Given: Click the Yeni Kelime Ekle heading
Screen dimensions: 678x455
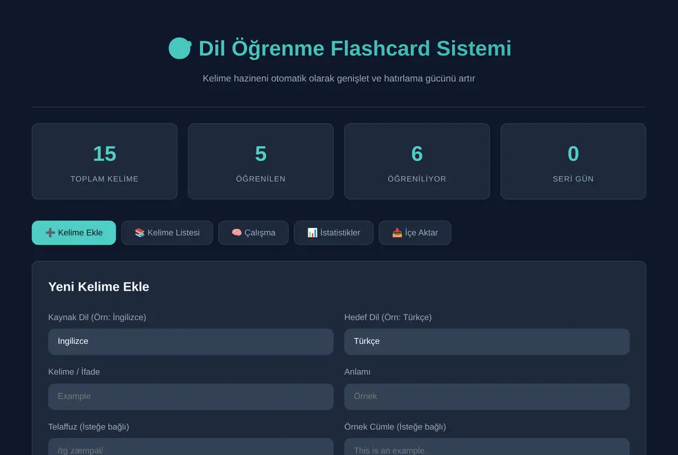Looking at the screenshot, I should click(99, 287).
